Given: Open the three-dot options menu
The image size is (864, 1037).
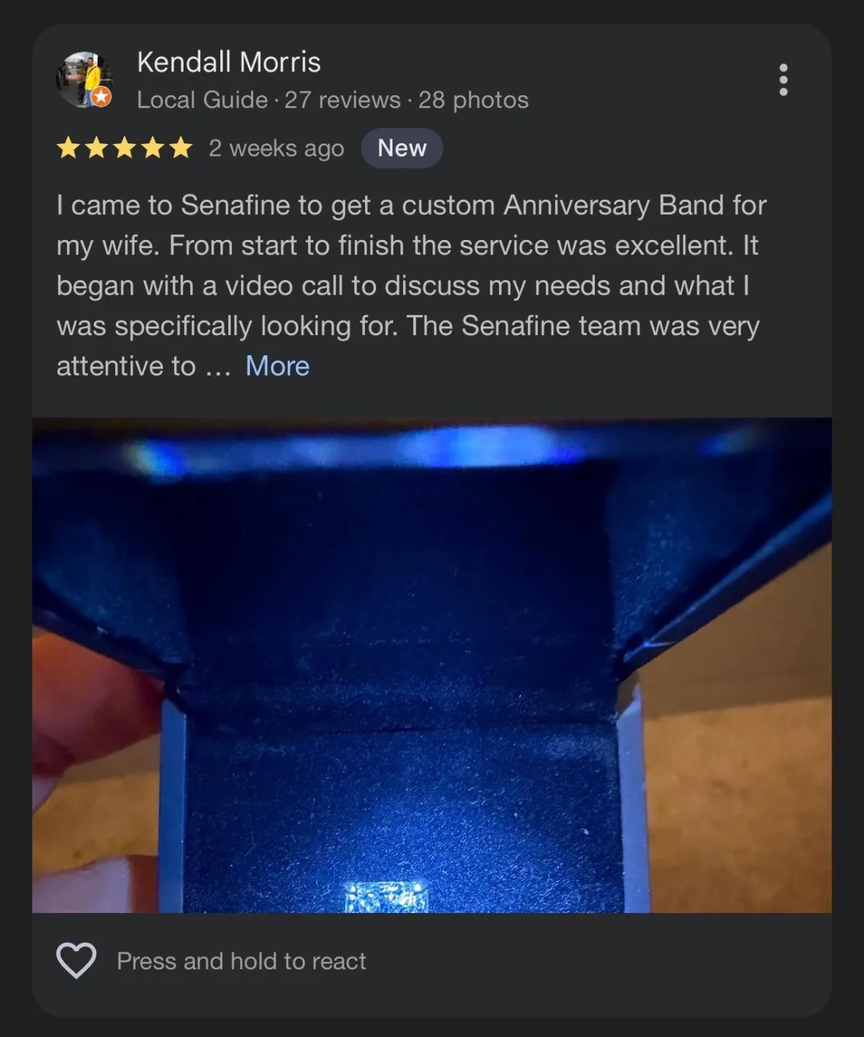Looking at the screenshot, I should click(x=783, y=79).
